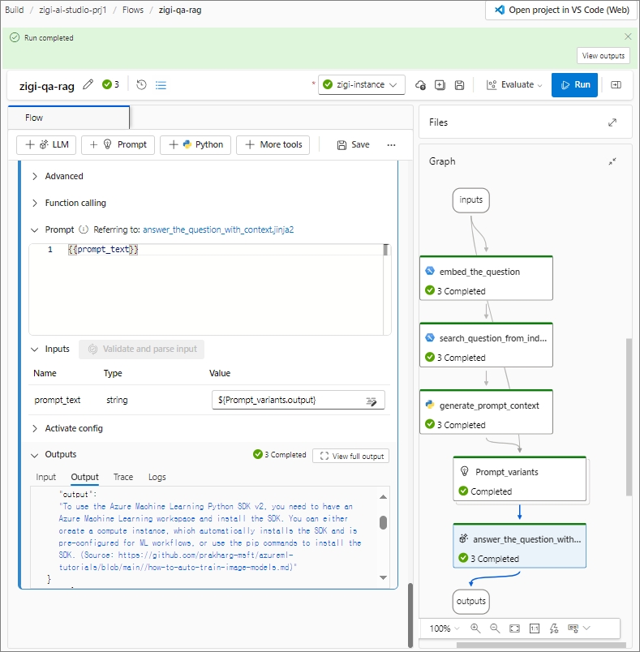Zoom in on the graph

click(475, 628)
